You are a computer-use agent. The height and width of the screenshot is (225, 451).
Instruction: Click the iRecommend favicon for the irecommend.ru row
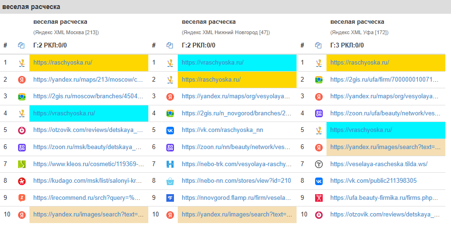21,197
